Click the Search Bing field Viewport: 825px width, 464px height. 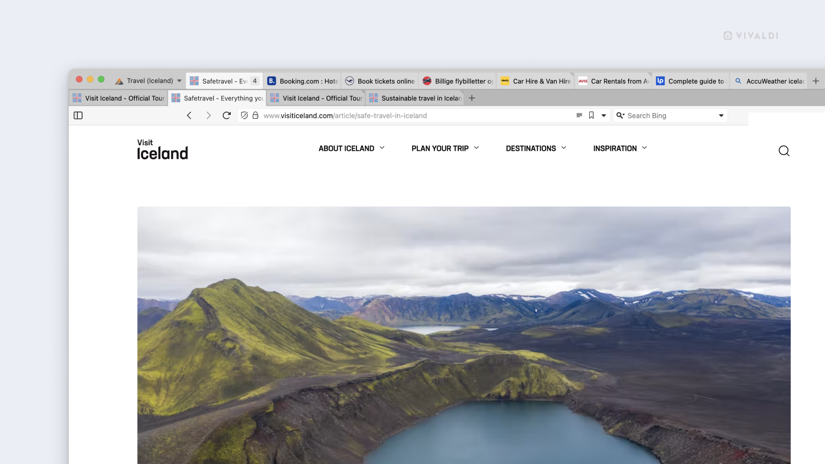670,116
